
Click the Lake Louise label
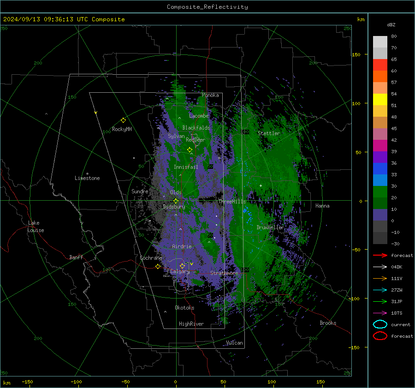click(x=36, y=227)
